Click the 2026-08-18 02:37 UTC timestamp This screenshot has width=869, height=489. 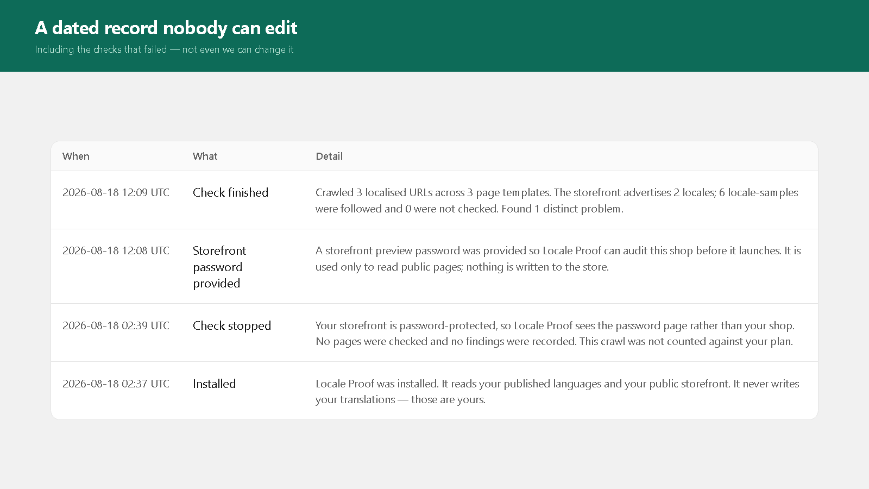116,384
